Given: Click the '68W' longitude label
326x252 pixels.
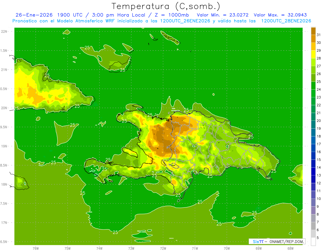Looking at the screenshot, I should (x=290, y=248).
